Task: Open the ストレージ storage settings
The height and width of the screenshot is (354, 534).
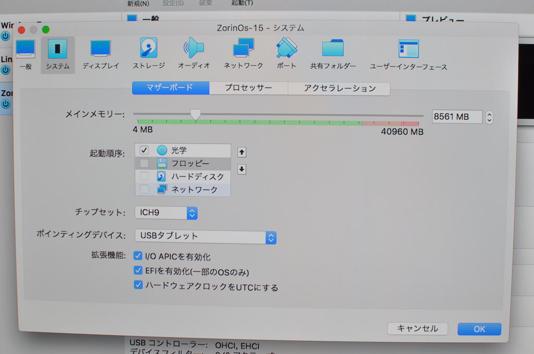Action: [x=149, y=54]
